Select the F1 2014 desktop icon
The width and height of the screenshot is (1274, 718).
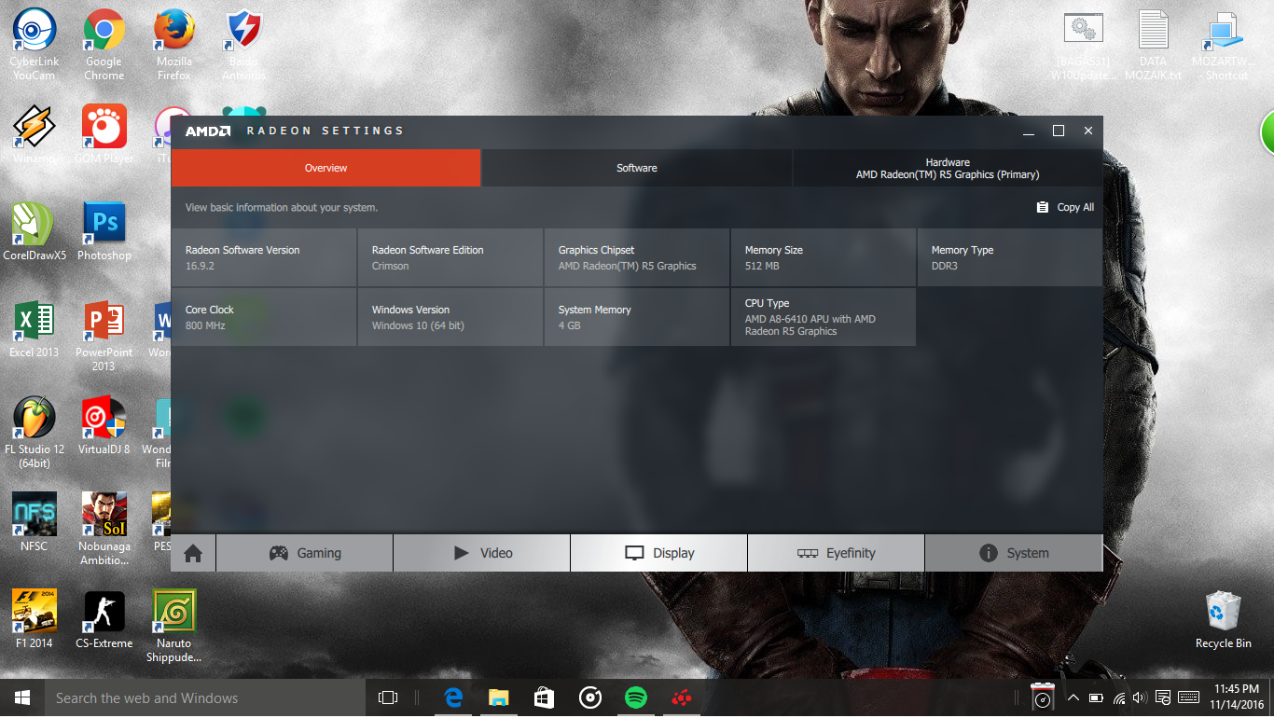(x=34, y=619)
